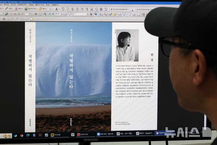Click the undo curved arrow icon

pos(22,19)
